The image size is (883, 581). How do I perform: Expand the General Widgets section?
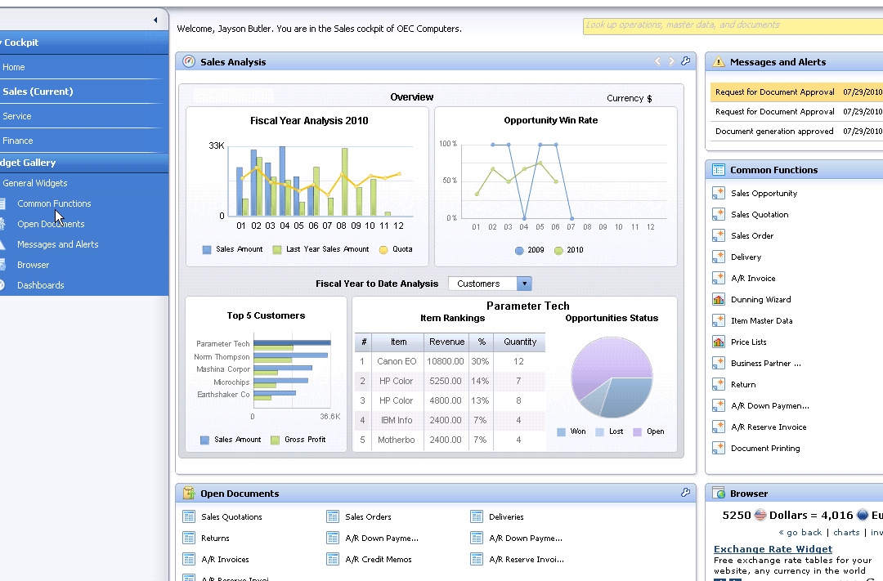pos(35,183)
